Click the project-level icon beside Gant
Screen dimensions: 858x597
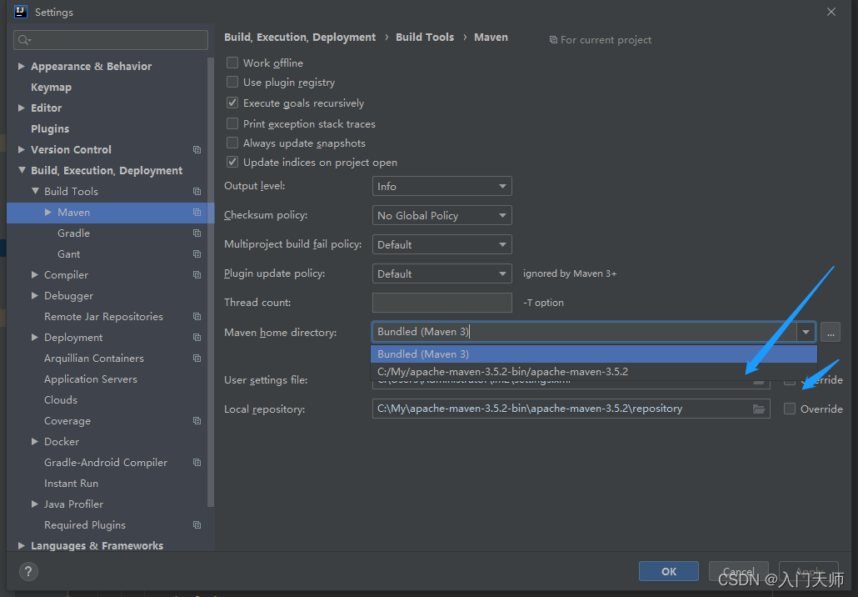(x=197, y=253)
